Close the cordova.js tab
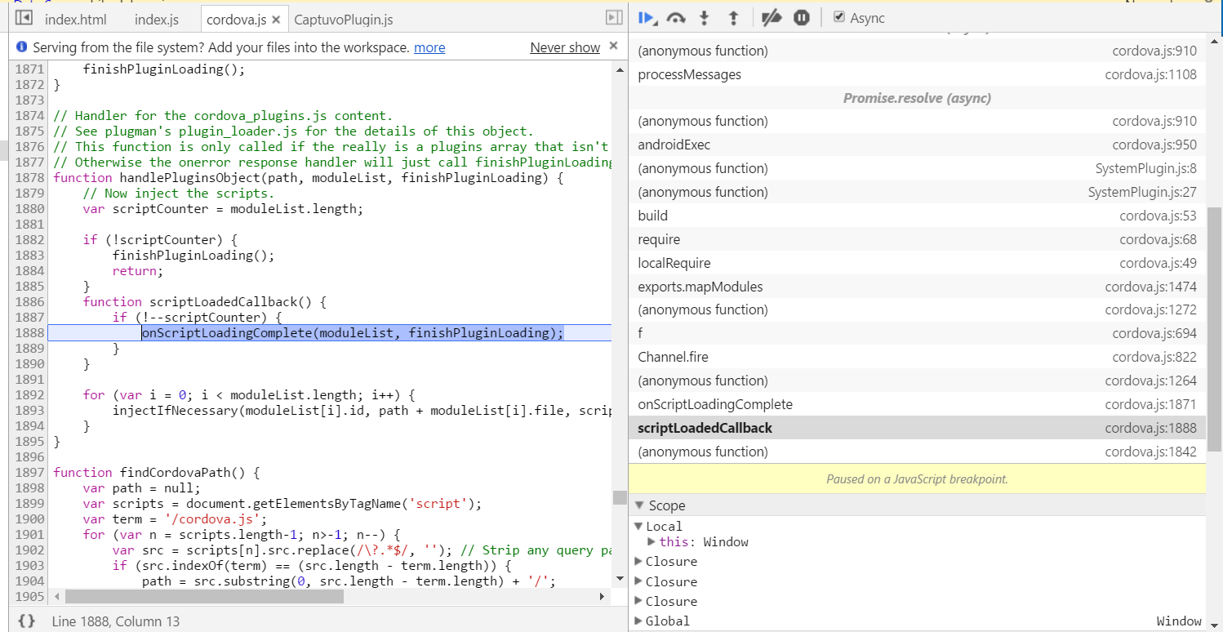The height and width of the screenshot is (632, 1223). pyautogui.click(x=276, y=19)
